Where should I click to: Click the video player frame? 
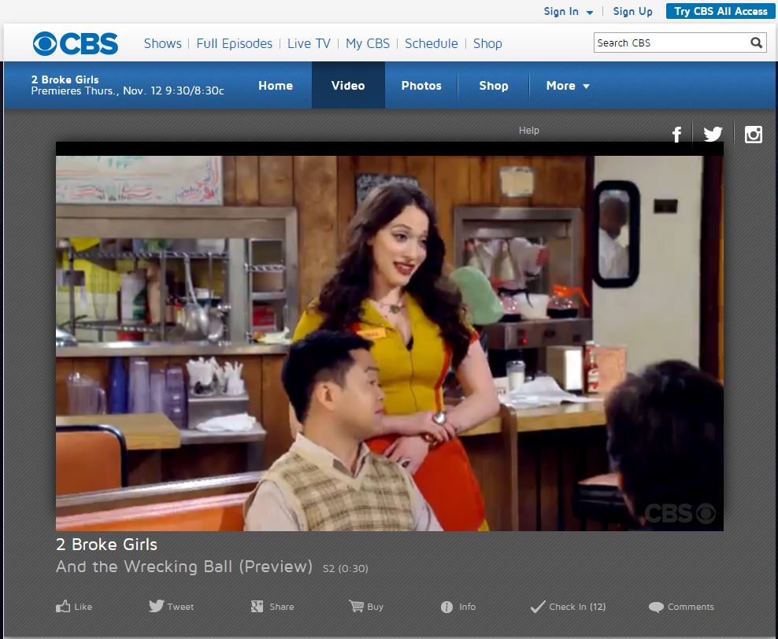pyautogui.click(x=390, y=337)
